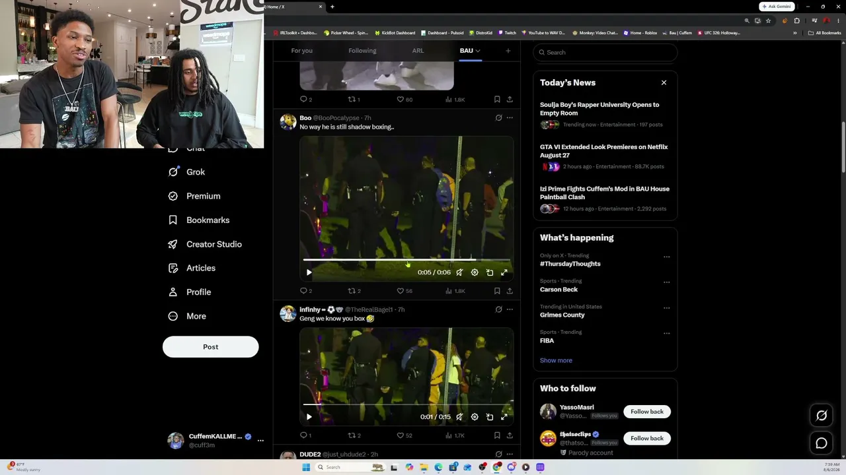Open the floating chat messages button
This screenshot has height=475, width=846.
[x=822, y=443]
